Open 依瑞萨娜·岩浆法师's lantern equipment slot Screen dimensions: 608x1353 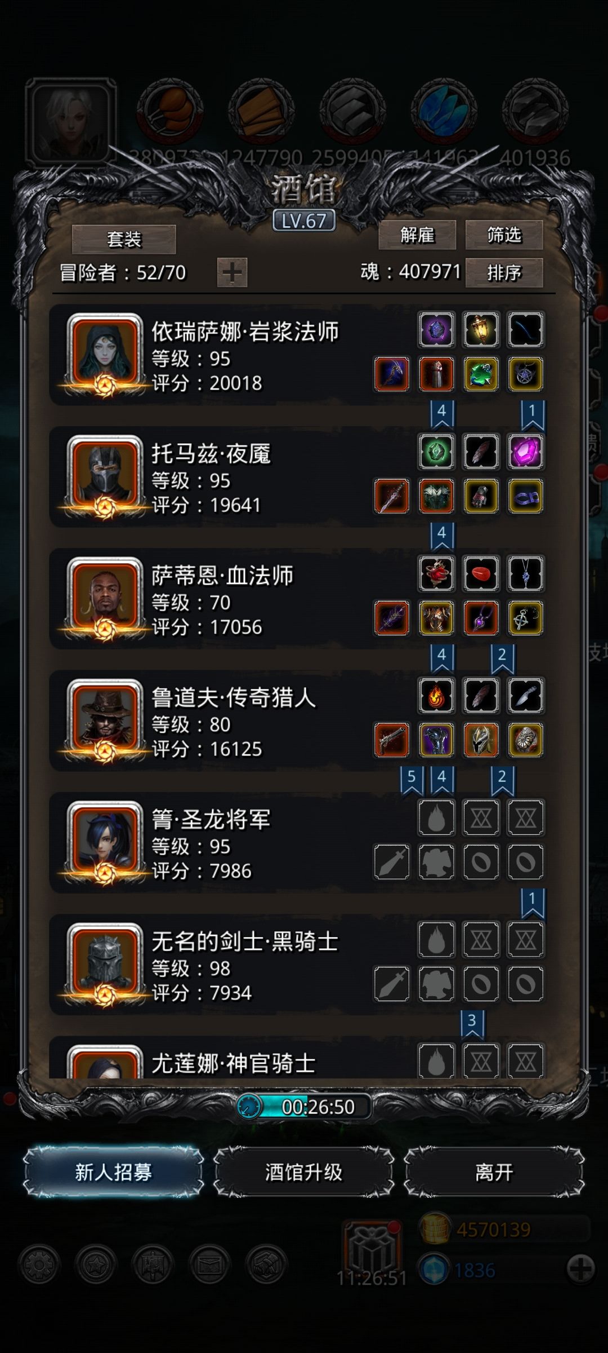[481, 330]
